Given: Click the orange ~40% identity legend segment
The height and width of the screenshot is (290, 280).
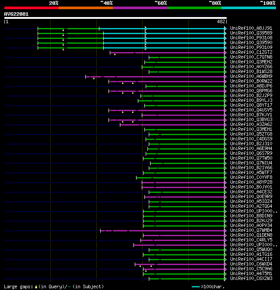Looking at the screenshot, I should click(x=86, y=8).
